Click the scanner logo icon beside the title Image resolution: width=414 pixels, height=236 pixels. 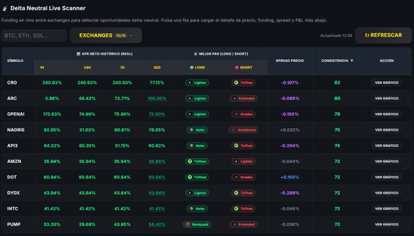pyautogui.click(x=5, y=9)
